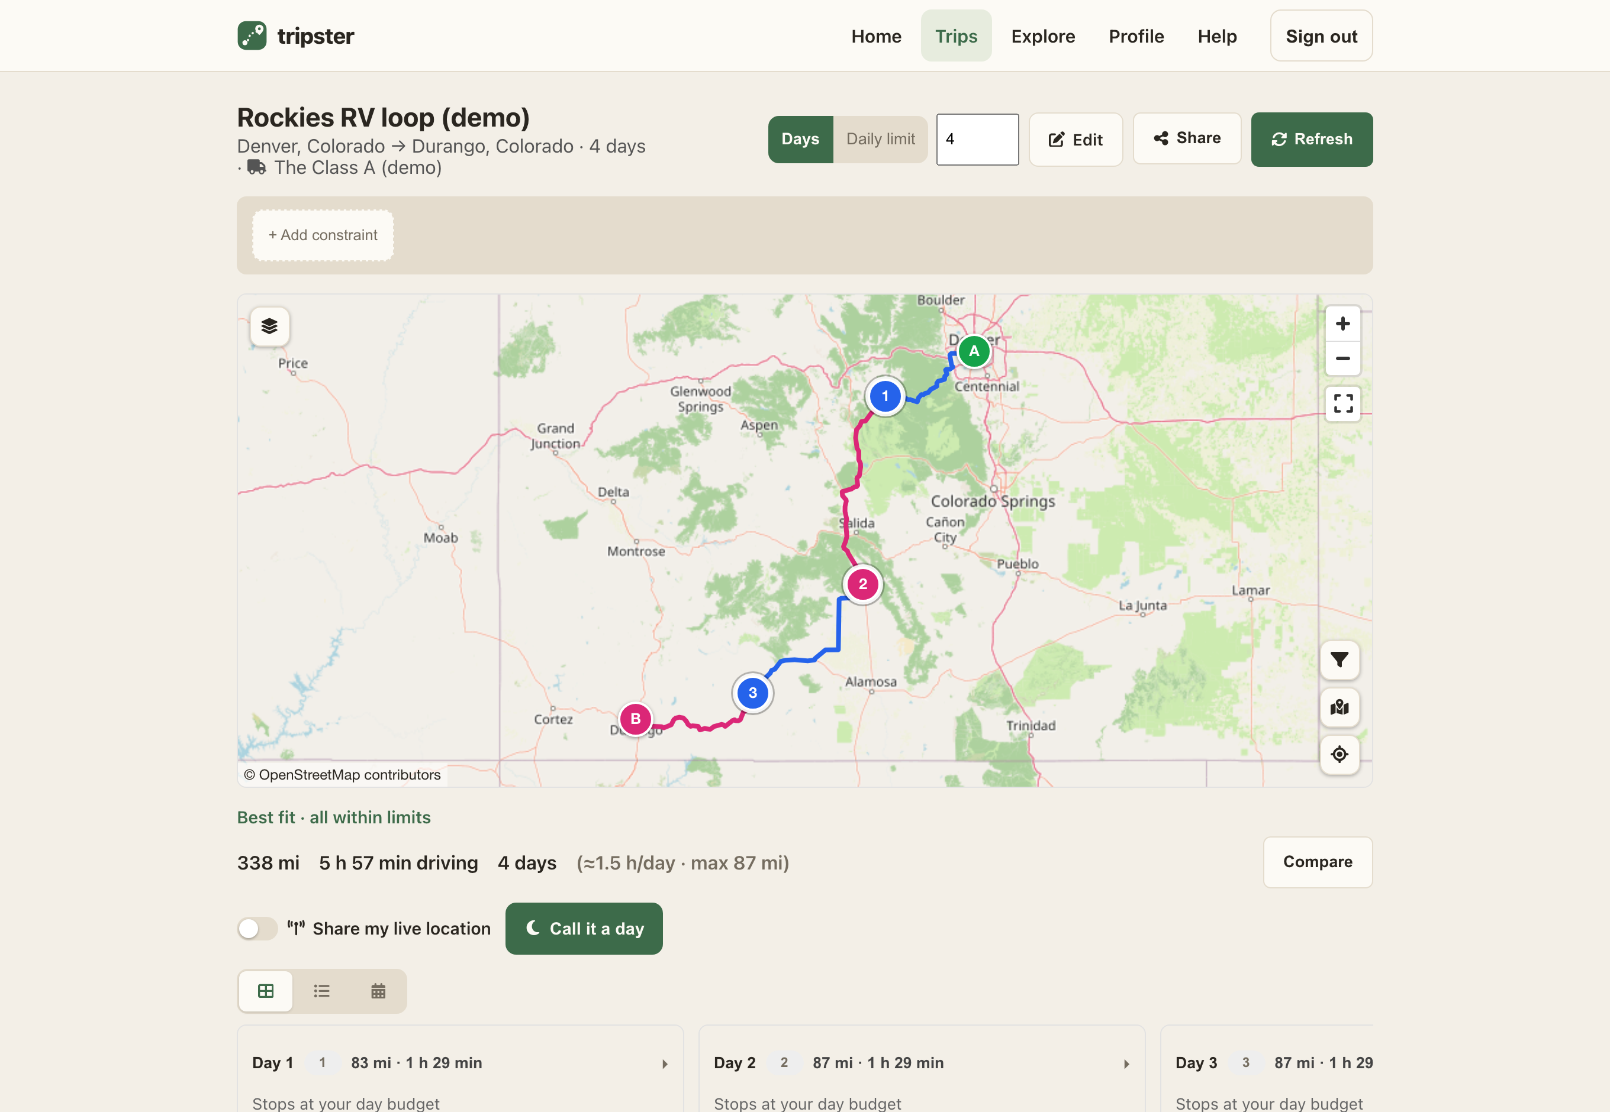Select the green start marker A
The width and height of the screenshot is (1610, 1112).
974,351
